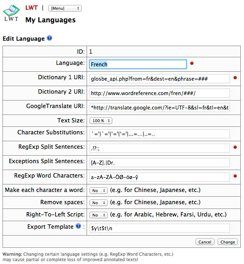Image resolution: width=244 pixels, height=264 pixels.
Task: Focus the Dictionary 1 URI field
Action: point(159,79)
